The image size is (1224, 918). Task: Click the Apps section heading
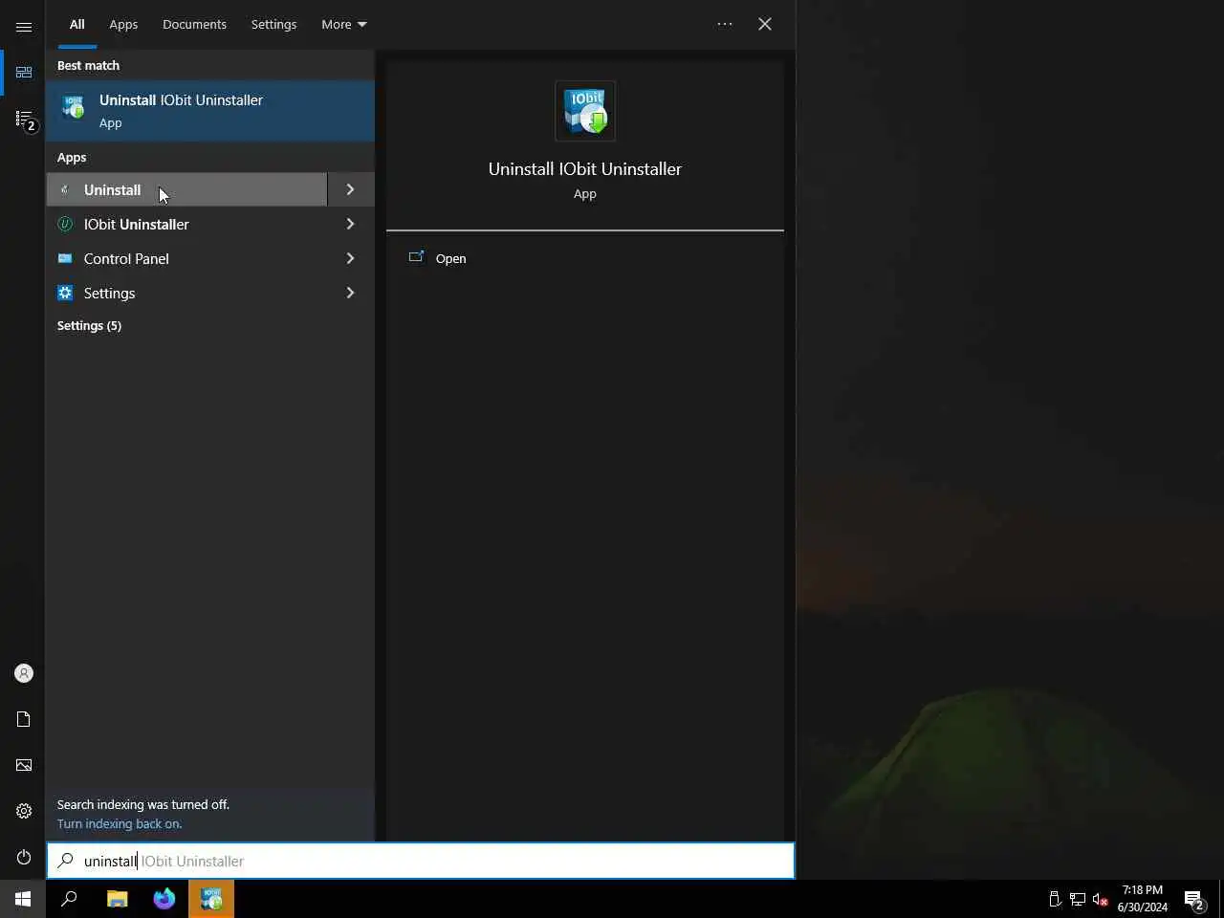pos(72,158)
